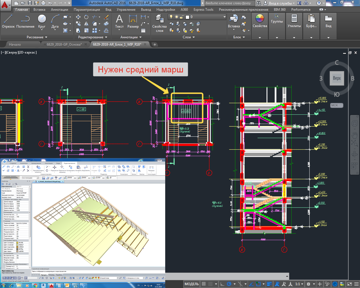
Task: Toggle grid display in status bar
Action: (x=204, y=284)
